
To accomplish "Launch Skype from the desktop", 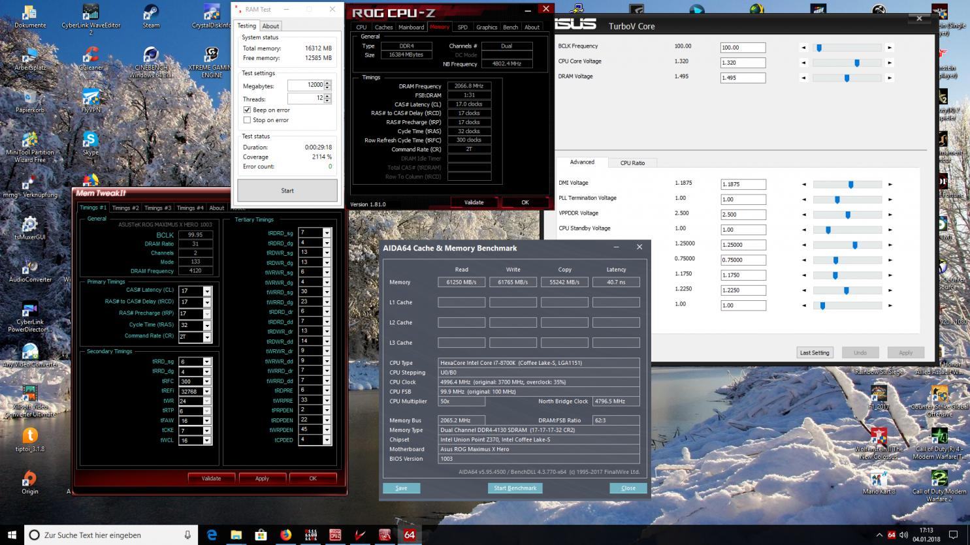I will [91, 144].
